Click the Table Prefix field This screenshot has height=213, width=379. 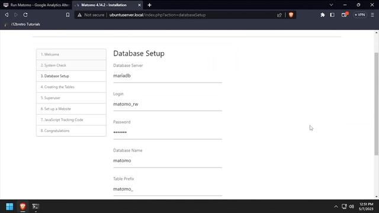click(168, 189)
